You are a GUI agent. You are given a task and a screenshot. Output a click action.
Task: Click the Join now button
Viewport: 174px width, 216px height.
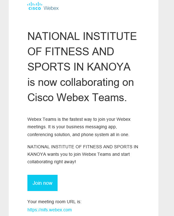click(x=42, y=183)
